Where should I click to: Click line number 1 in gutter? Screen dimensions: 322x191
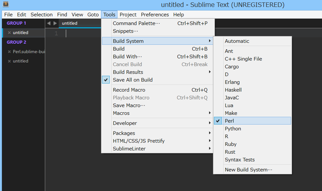point(56,33)
